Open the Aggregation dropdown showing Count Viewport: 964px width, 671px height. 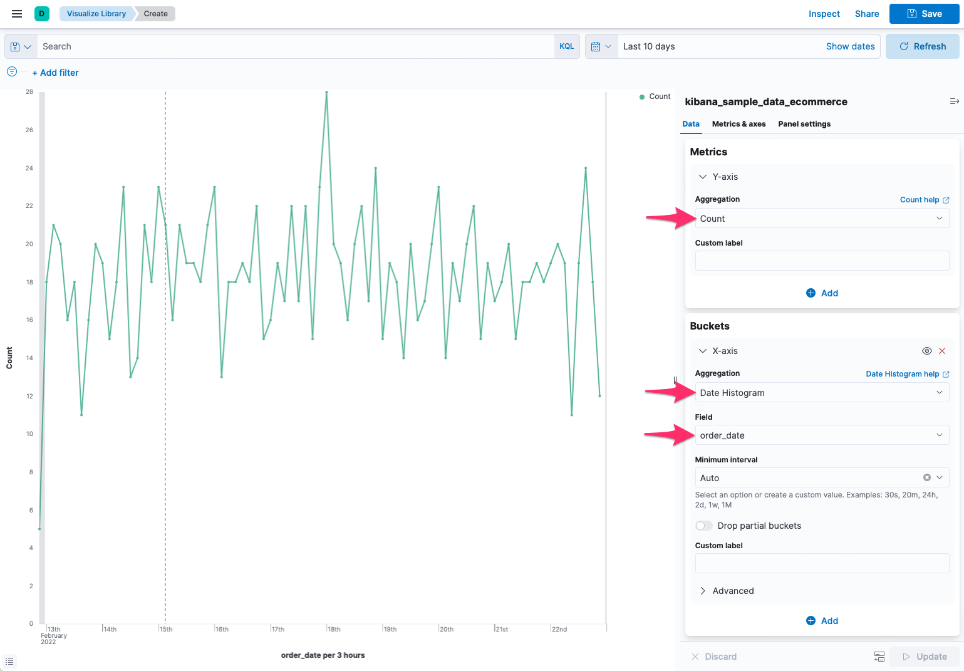click(821, 218)
